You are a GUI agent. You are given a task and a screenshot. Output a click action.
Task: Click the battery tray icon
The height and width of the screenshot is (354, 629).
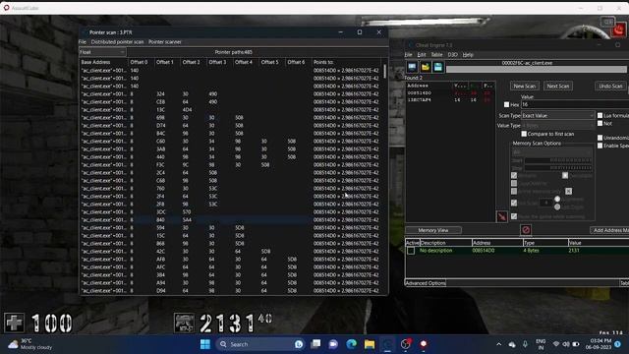[576, 344]
